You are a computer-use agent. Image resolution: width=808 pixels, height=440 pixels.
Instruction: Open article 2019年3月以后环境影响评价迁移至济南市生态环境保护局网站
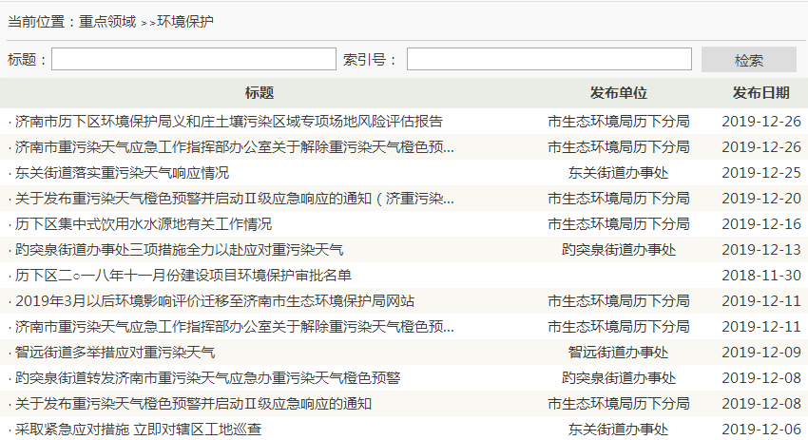(215, 301)
